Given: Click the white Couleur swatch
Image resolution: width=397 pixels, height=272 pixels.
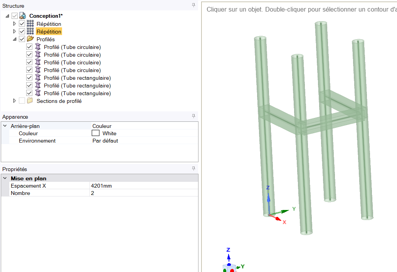Looking at the screenshot, I should click(96, 133).
